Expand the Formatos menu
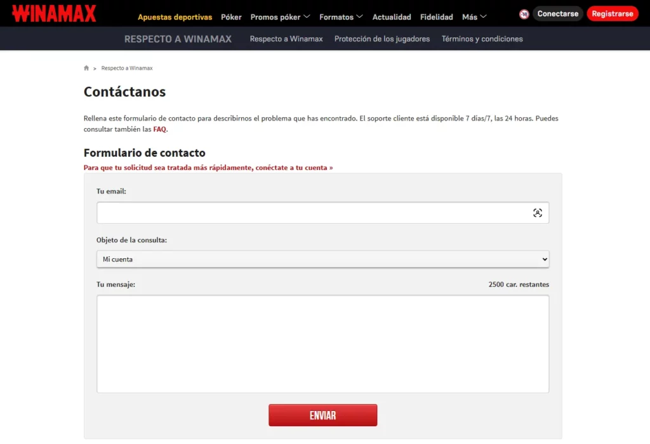The image size is (650, 444). tap(341, 17)
